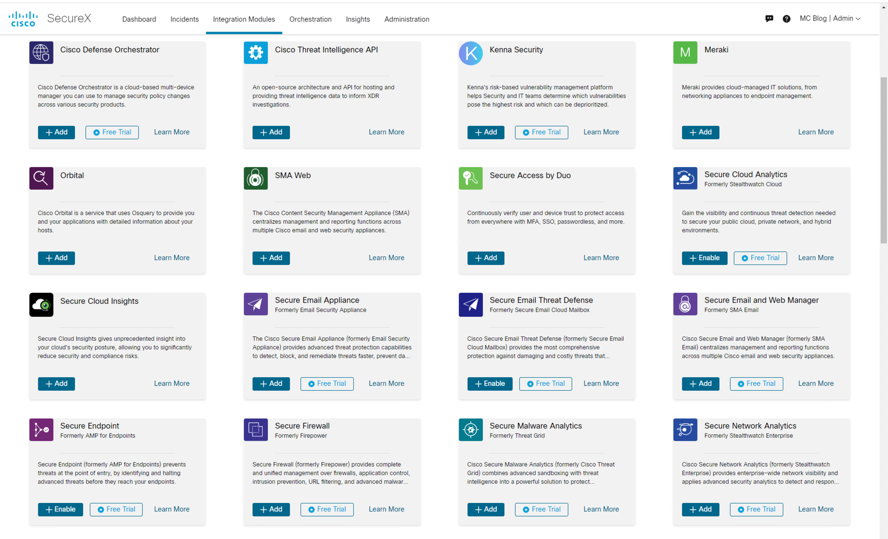
Task: Click the feedback chat bubble icon
Action: (x=769, y=18)
